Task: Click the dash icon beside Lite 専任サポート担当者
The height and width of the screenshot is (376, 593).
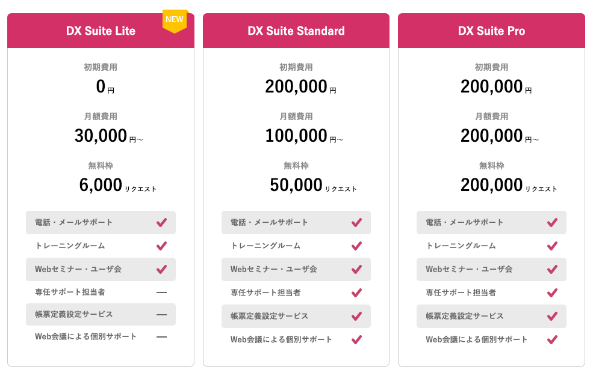Action: coord(161,293)
